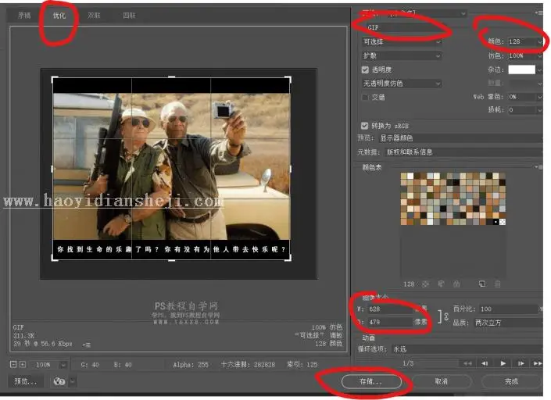
Task: Click the map-to-transparent icon below color table
Action: pyautogui.click(x=425, y=284)
